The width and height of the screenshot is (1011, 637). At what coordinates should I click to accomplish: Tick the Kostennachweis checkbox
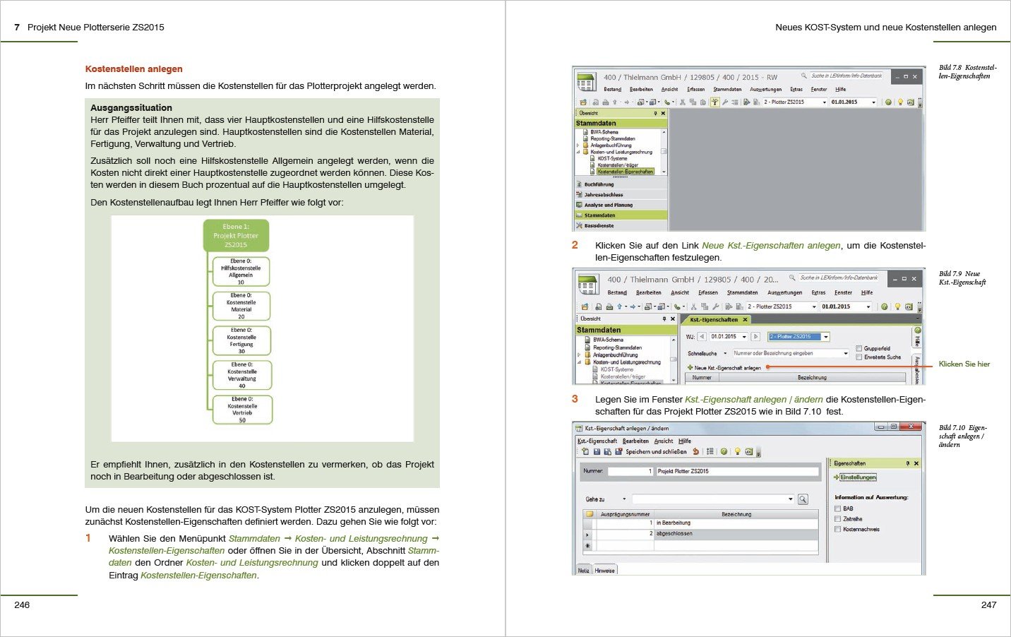pos(838,529)
